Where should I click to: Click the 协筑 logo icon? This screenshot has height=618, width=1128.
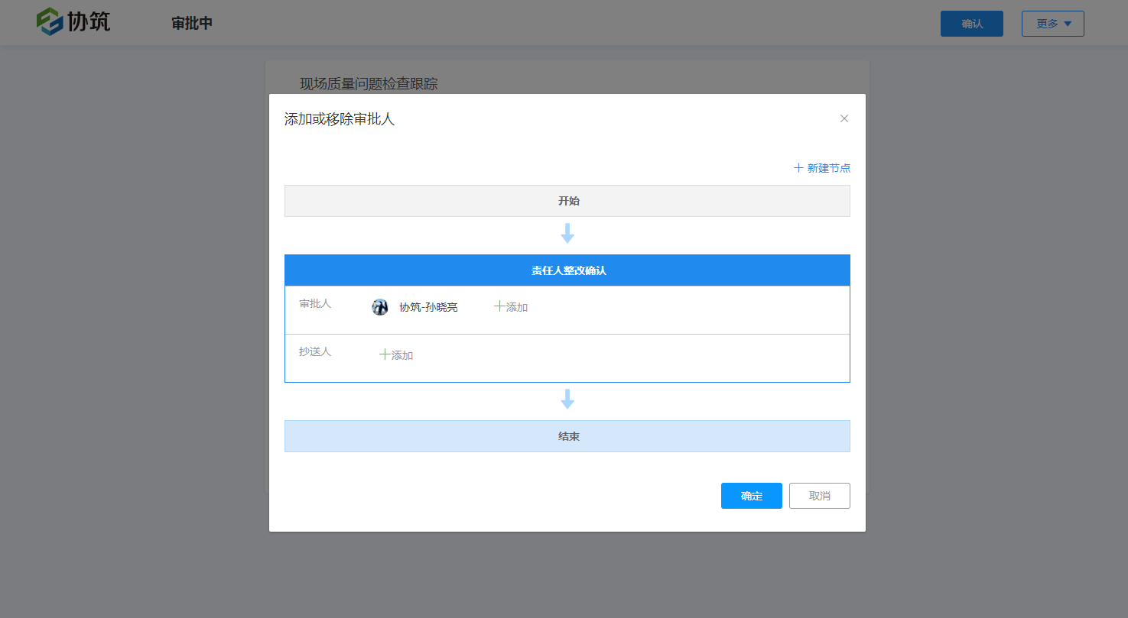(x=49, y=22)
